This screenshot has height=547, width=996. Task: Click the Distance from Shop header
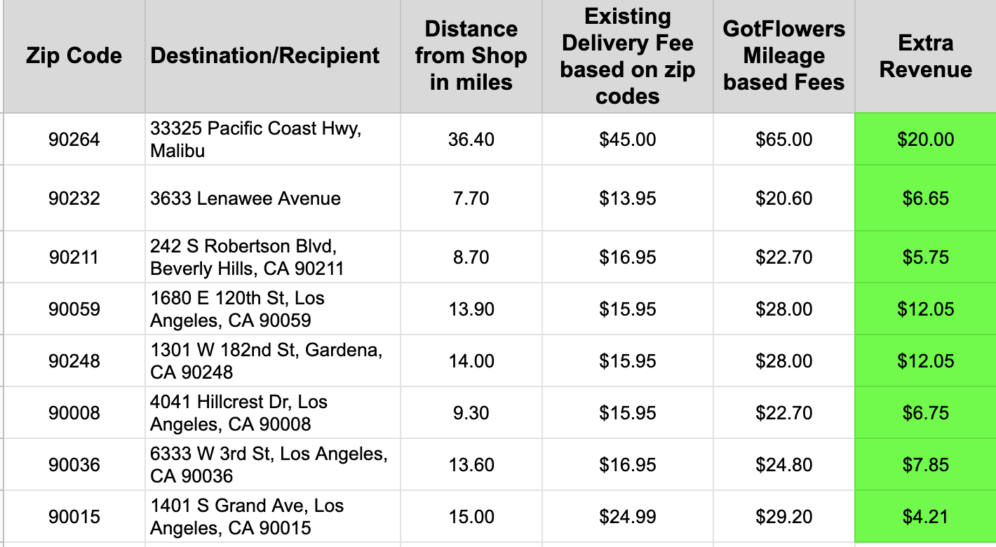point(471,56)
